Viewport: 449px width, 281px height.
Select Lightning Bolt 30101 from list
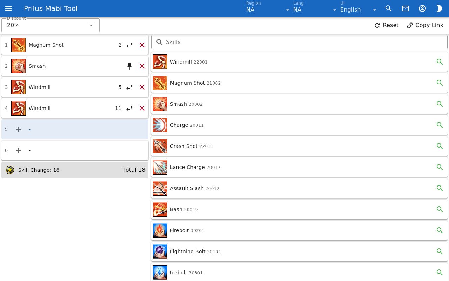tap(299, 251)
